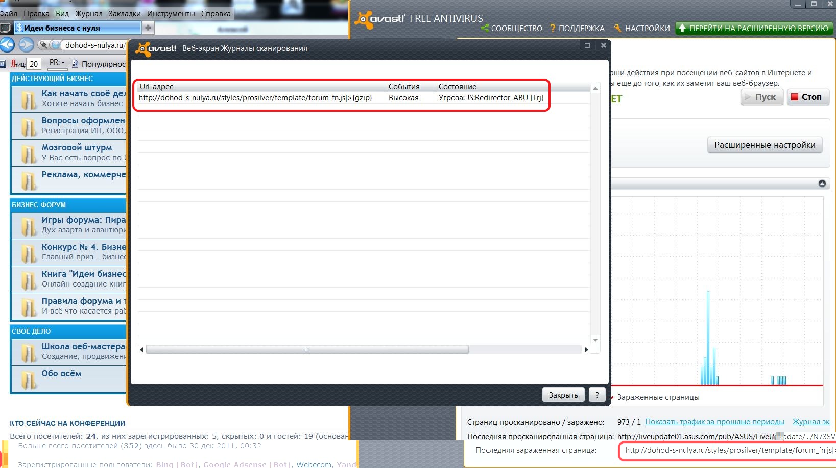
Task: Click the wrench icon next to НАСТРОЙКИ
Action: (617, 28)
